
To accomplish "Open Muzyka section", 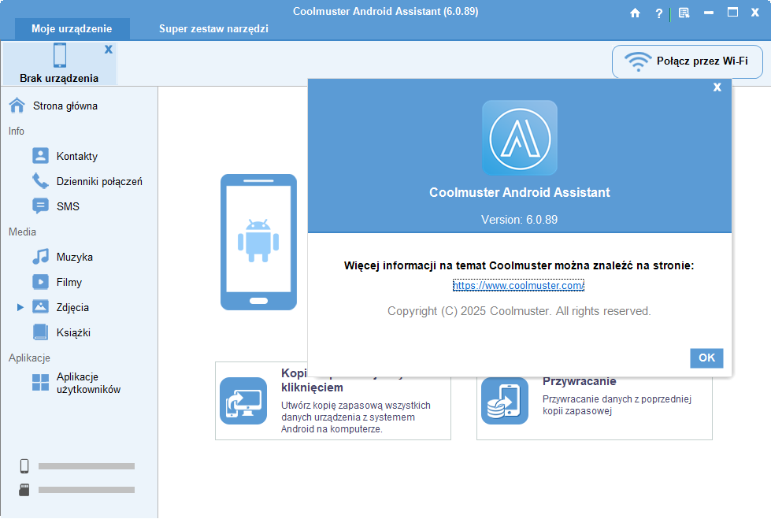I will pyautogui.click(x=74, y=257).
